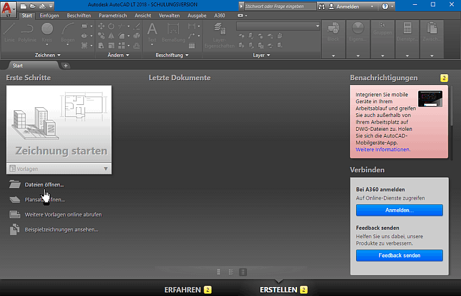461x296 pixels.
Task: Switch to the leftmost view-mode icon below Letzte Dokumente
Action: pyautogui.click(x=218, y=272)
